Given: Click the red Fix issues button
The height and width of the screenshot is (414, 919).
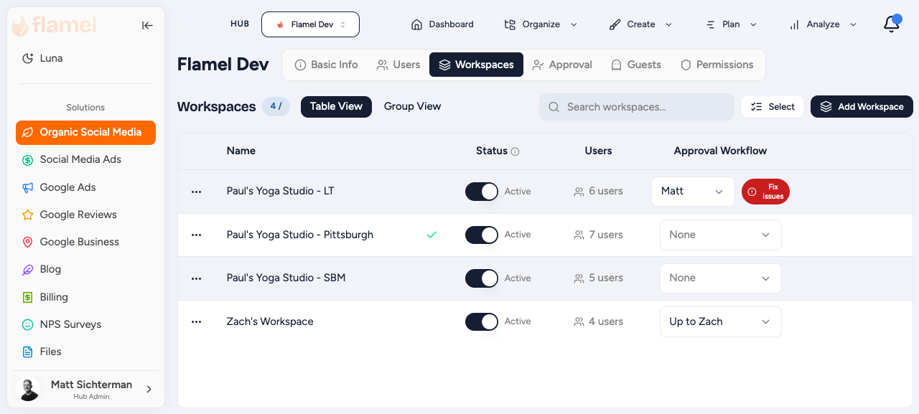Looking at the screenshot, I should [765, 192].
